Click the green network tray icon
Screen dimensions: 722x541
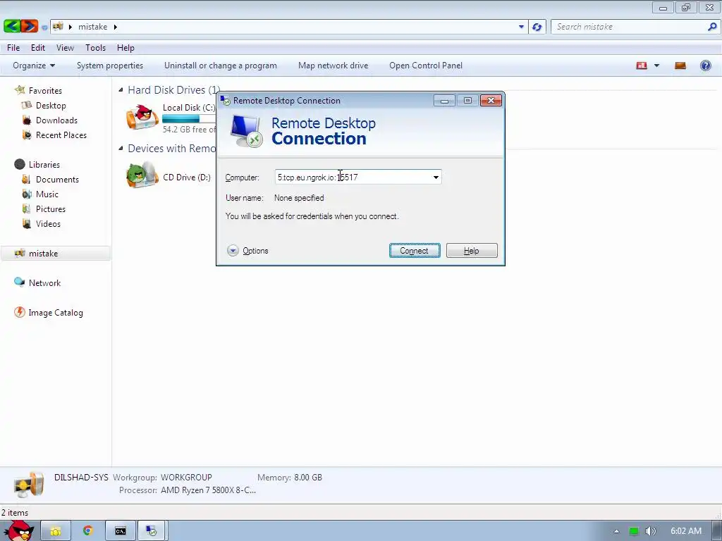point(634,531)
